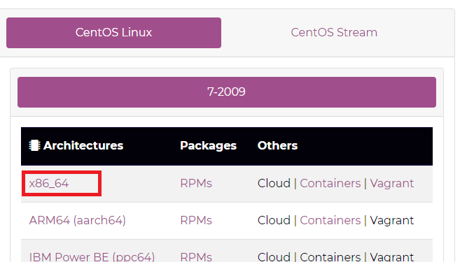The width and height of the screenshot is (460, 262).
Task: Click Cloud in the x86_64 row
Action: (x=274, y=184)
